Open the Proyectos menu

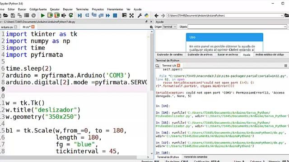98,9
